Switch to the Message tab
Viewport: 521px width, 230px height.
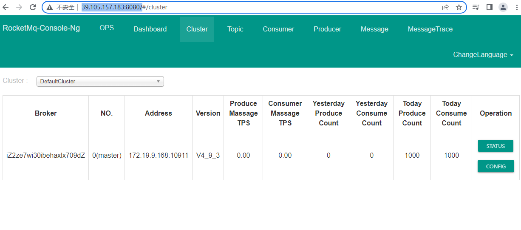[x=374, y=29]
